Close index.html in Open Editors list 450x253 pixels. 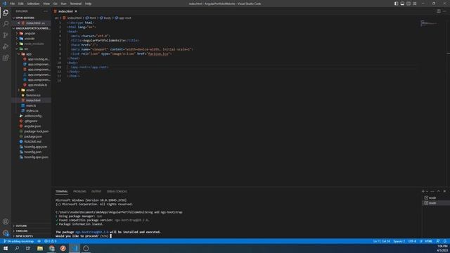click(x=19, y=23)
